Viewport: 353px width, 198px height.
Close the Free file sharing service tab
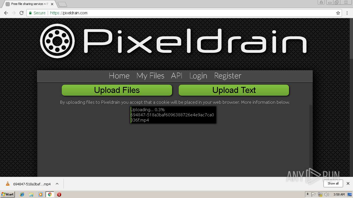point(52,4)
